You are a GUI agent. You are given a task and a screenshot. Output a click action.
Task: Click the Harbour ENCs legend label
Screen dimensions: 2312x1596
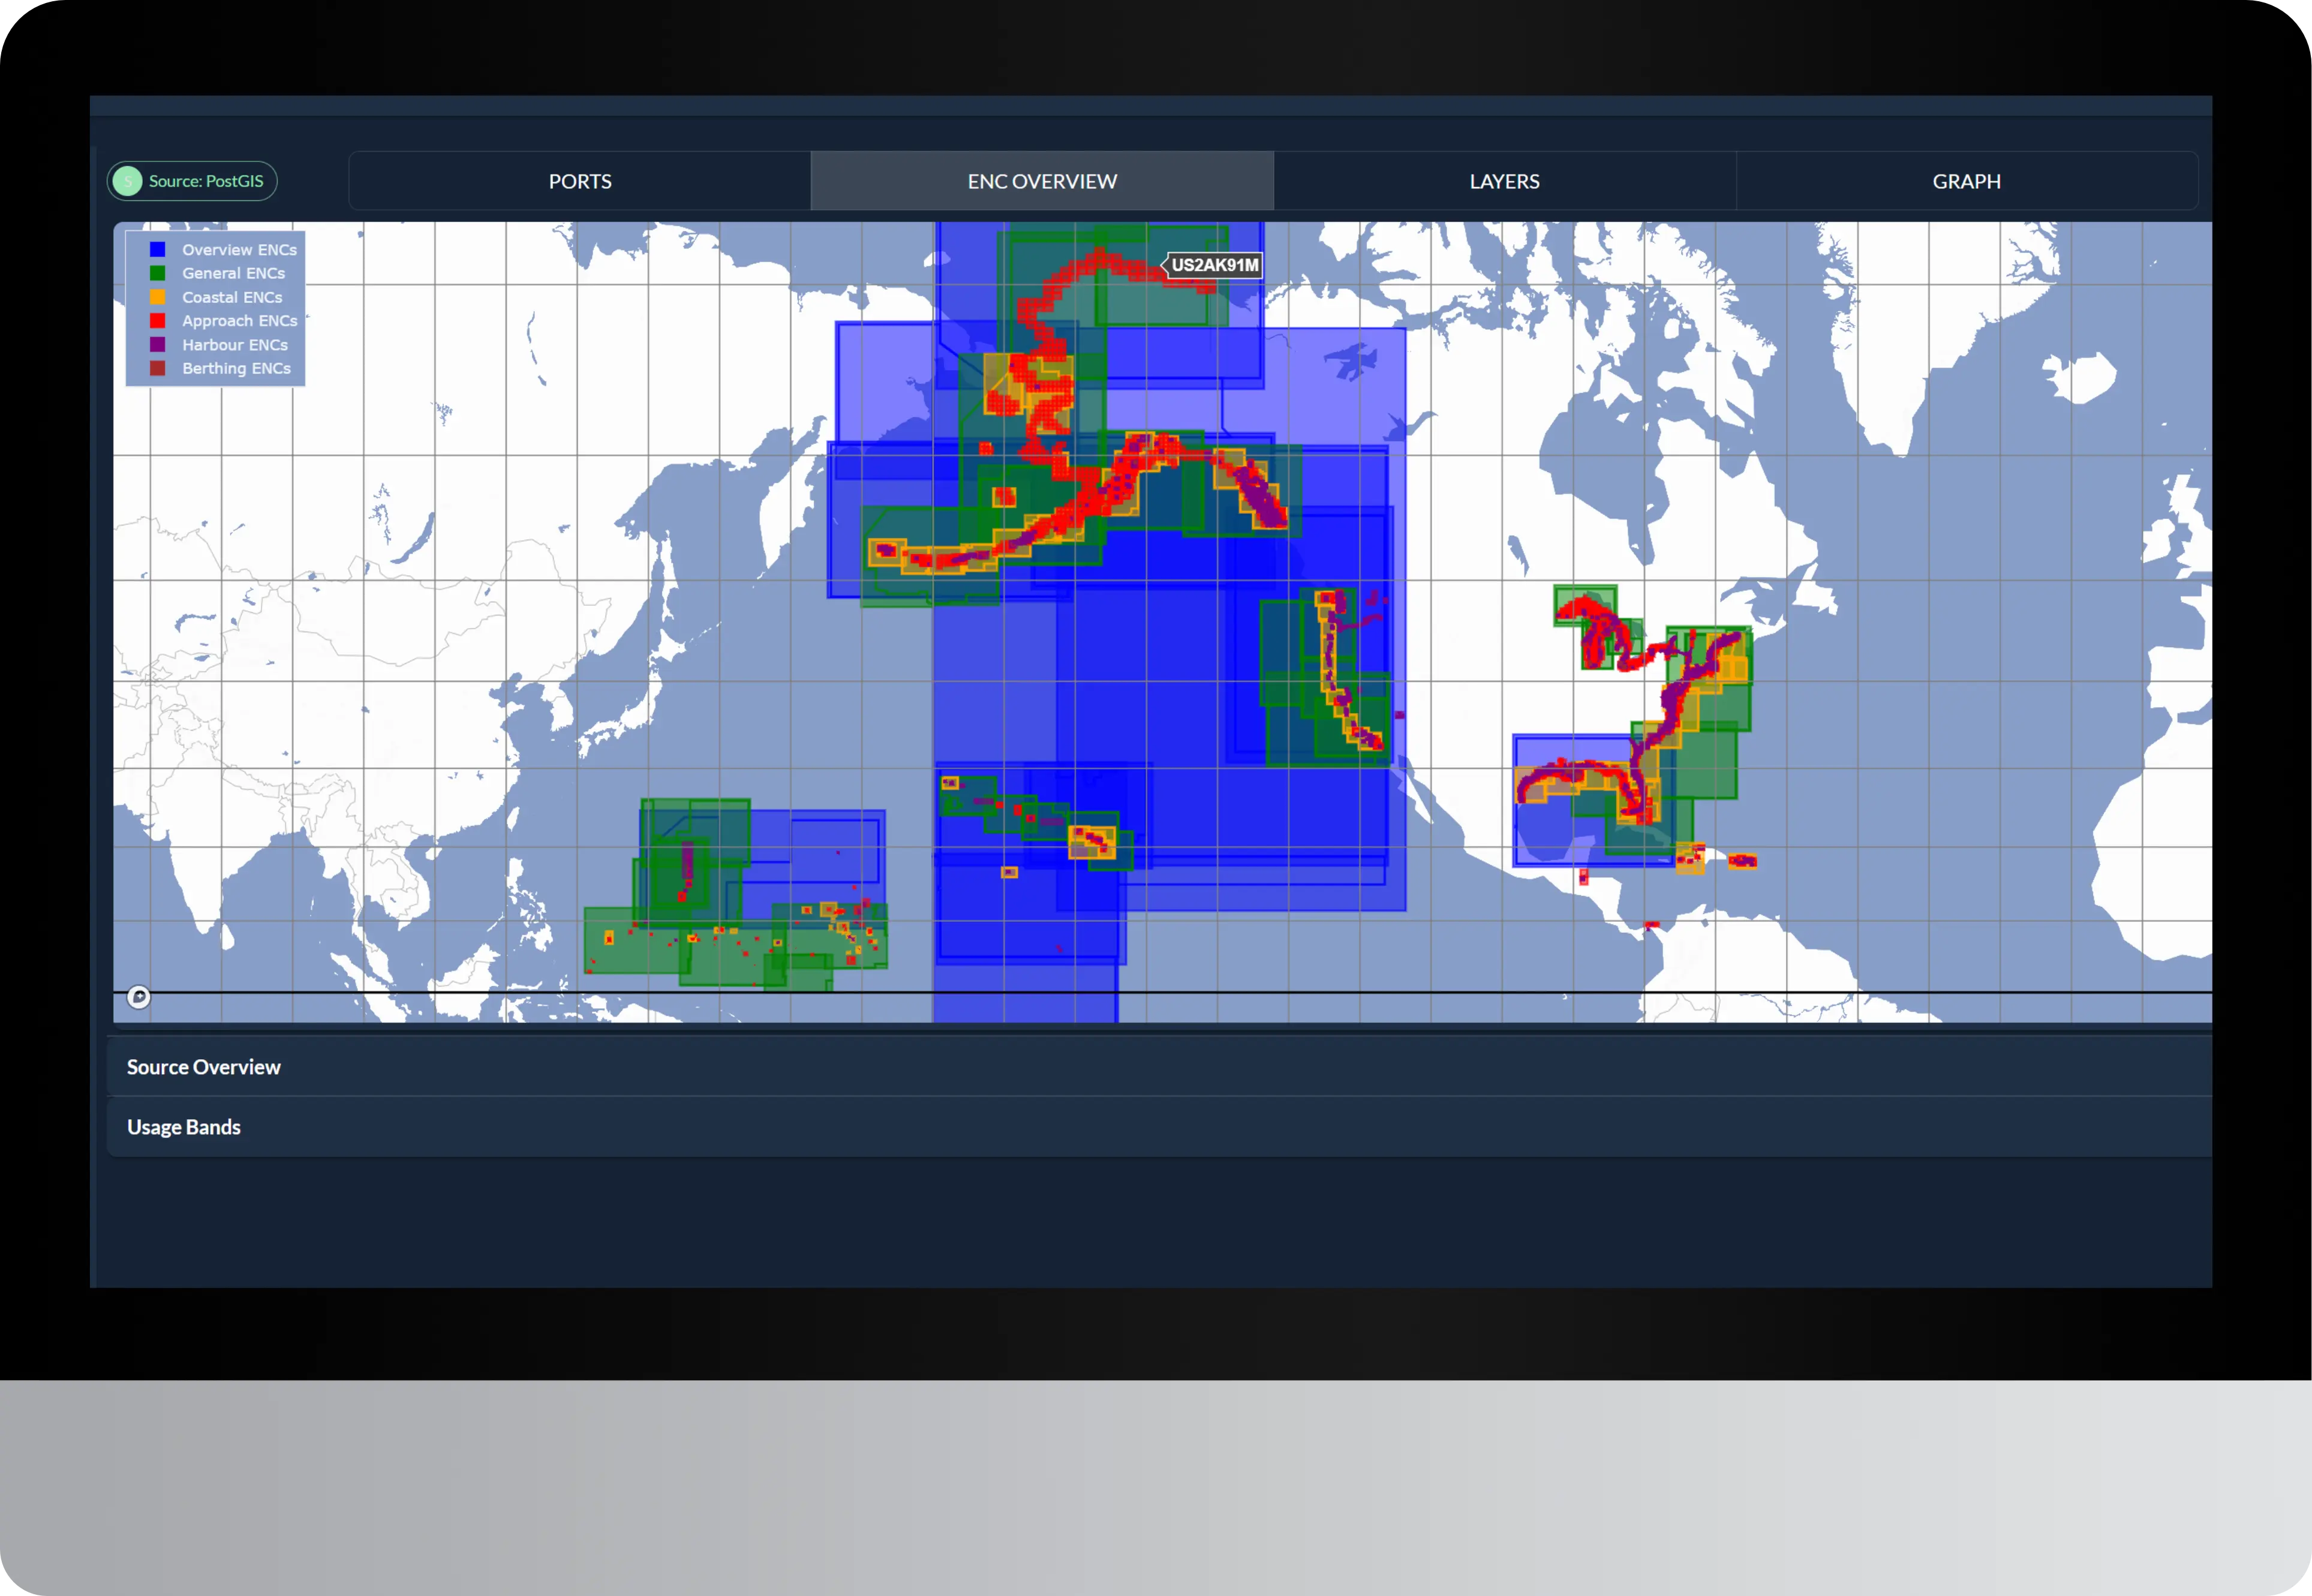pyautogui.click(x=235, y=345)
